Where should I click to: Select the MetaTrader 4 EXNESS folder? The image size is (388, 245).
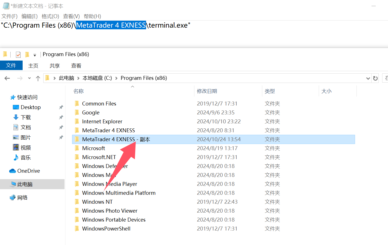pos(108,130)
